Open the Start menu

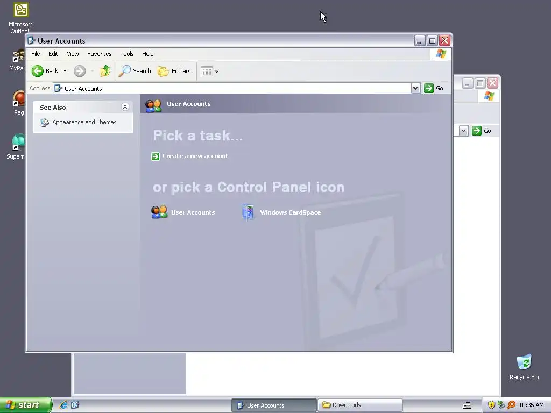25,405
